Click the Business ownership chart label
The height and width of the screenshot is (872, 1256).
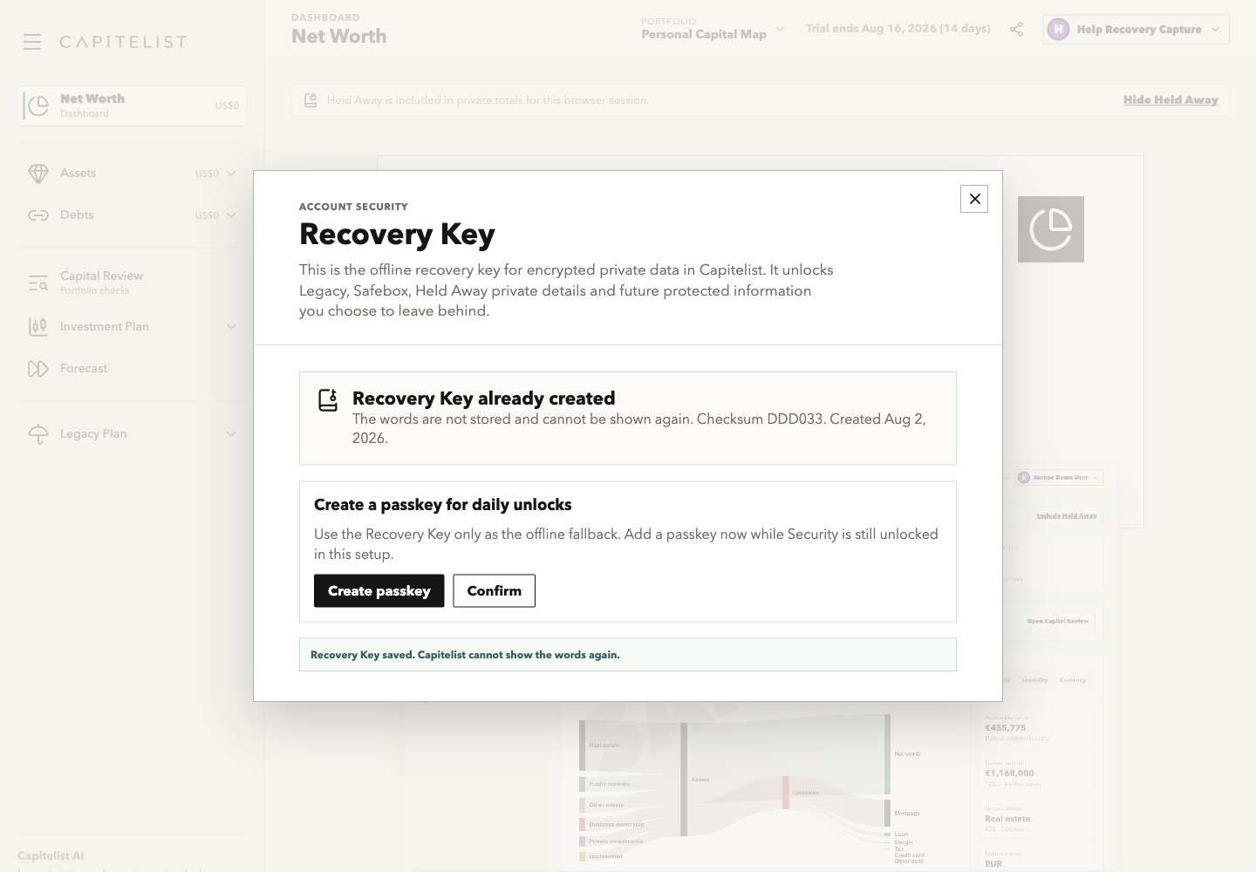pos(617,824)
